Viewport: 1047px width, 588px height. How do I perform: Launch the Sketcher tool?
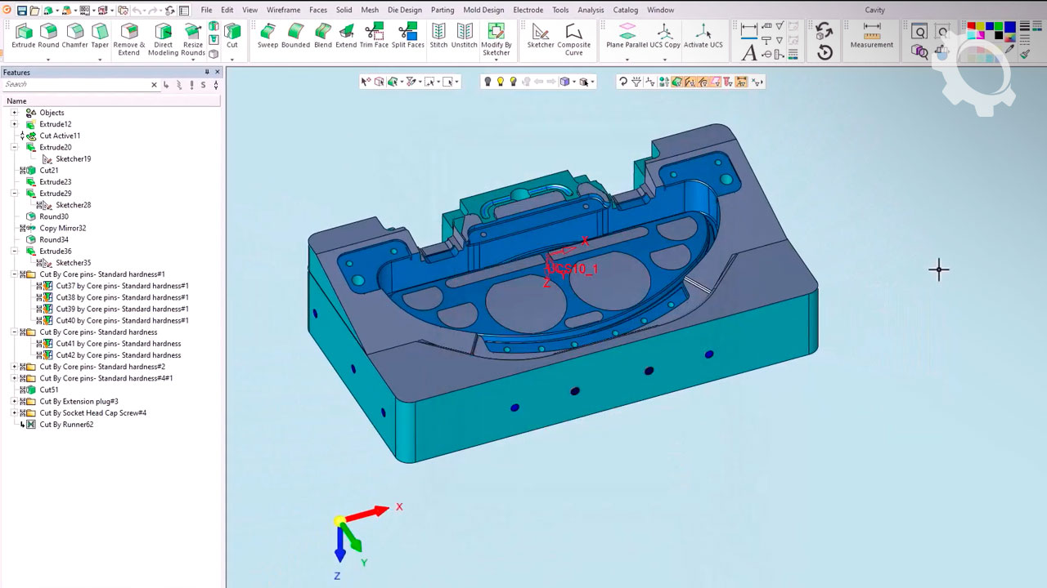(x=540, y=36)
